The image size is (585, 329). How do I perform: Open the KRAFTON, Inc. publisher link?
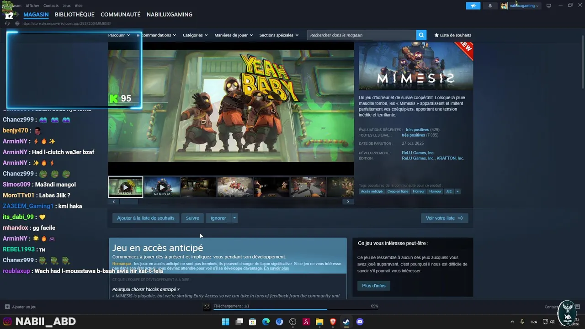450,158
